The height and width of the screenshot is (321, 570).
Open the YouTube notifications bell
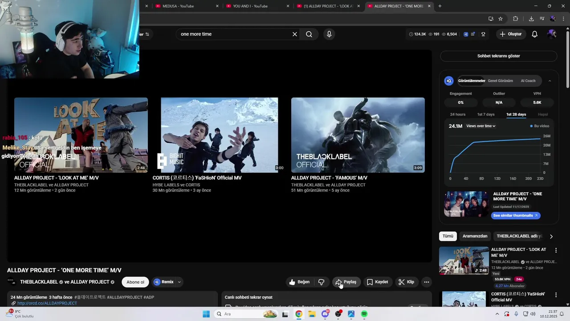[535, 34]
